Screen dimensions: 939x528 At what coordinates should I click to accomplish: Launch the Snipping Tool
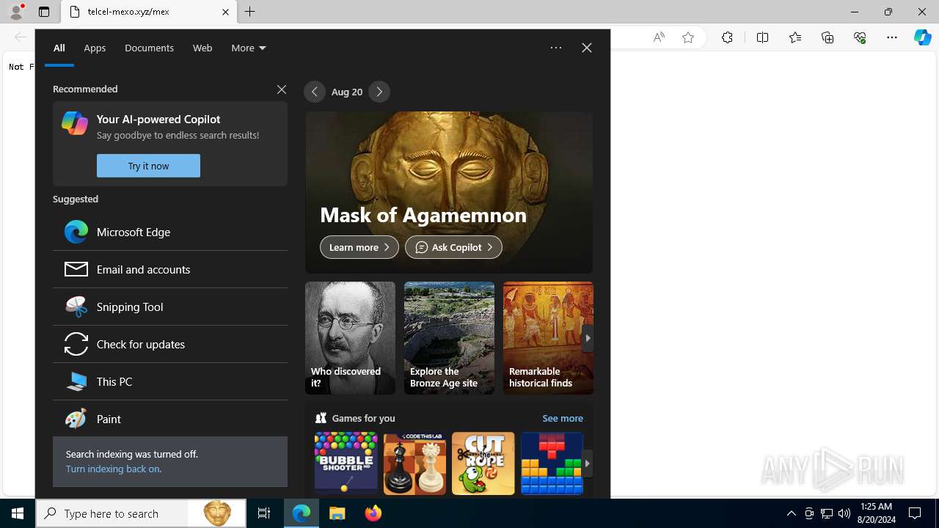(x=169, y=307)
